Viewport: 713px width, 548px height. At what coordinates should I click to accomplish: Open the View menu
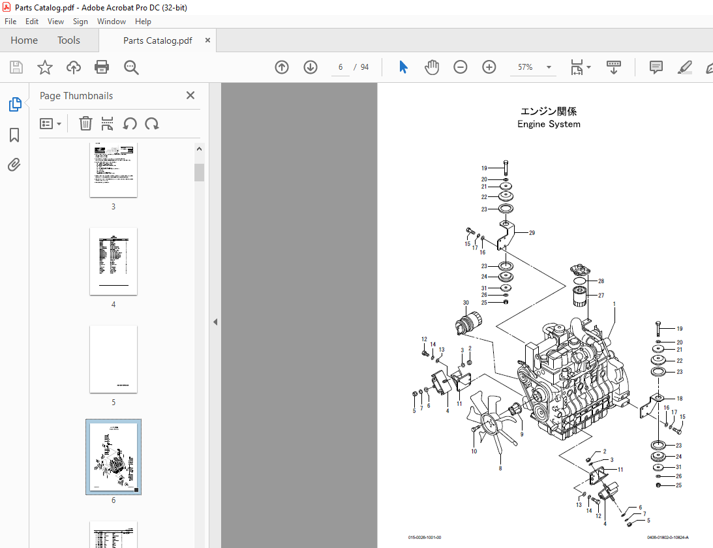click(x=55, y=22)
